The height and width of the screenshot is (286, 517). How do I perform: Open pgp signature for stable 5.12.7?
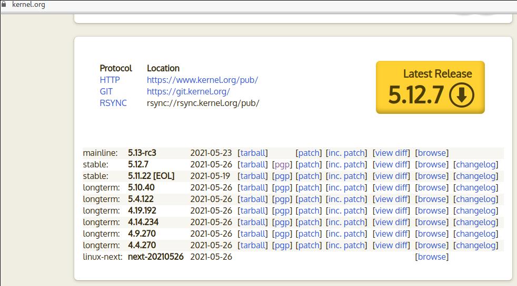(282, 164)
